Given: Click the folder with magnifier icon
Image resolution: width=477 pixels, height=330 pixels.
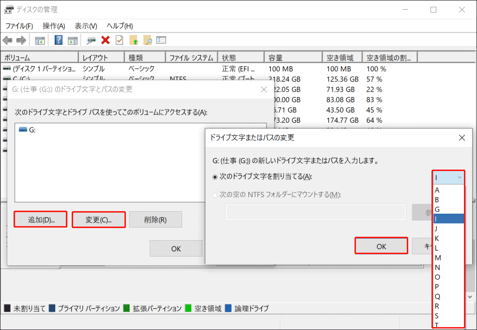Looking at the screenshot, I should tap(147, 40).
